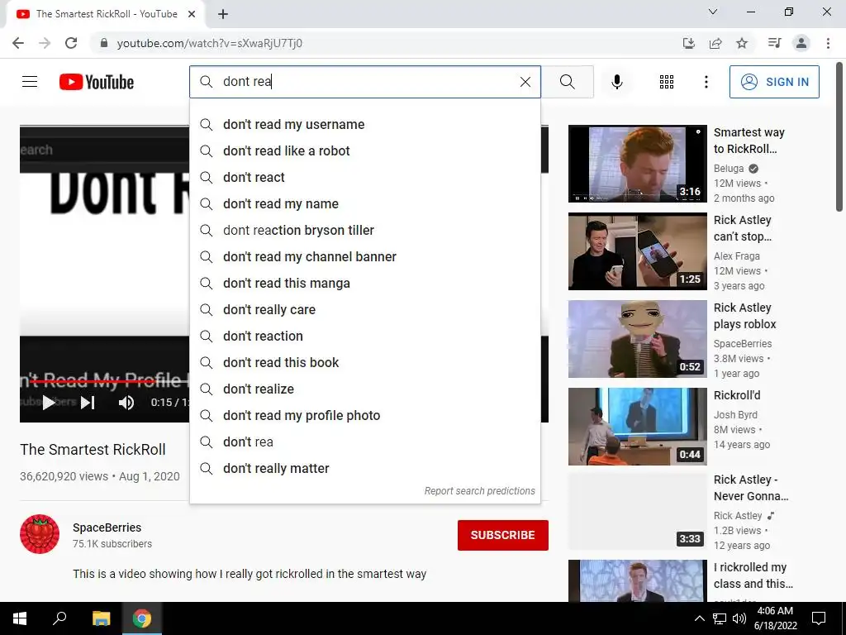The width and height of the screenshot is (846, 635).
Task: Click the YouTube logo
Action: tap(97, 82)
